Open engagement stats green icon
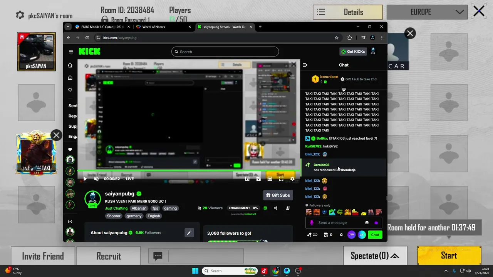The height and width of the screenshot is (277, 493). (x=265, y=208)
